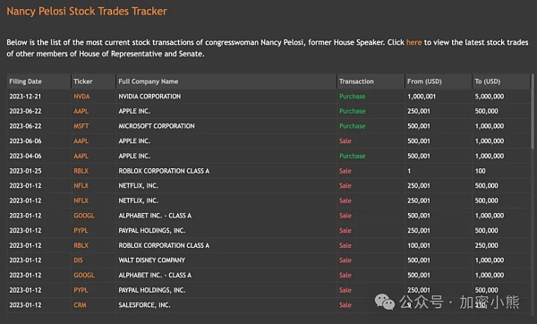Click the "2023-01-25" filing date cell
This screenshot has width=537, height=324.
coord(25,171)
